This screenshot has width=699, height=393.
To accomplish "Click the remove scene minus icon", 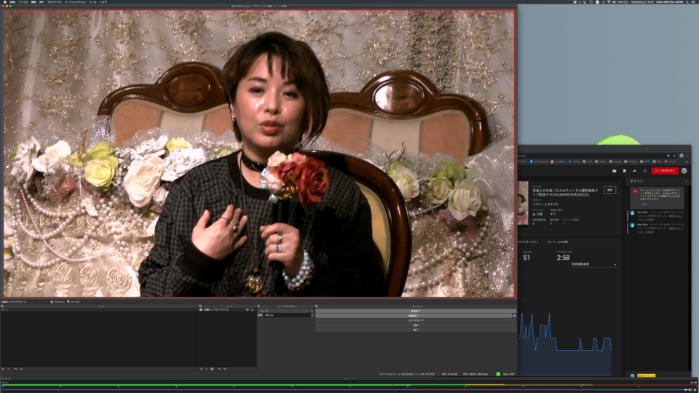I will point(8,369).
